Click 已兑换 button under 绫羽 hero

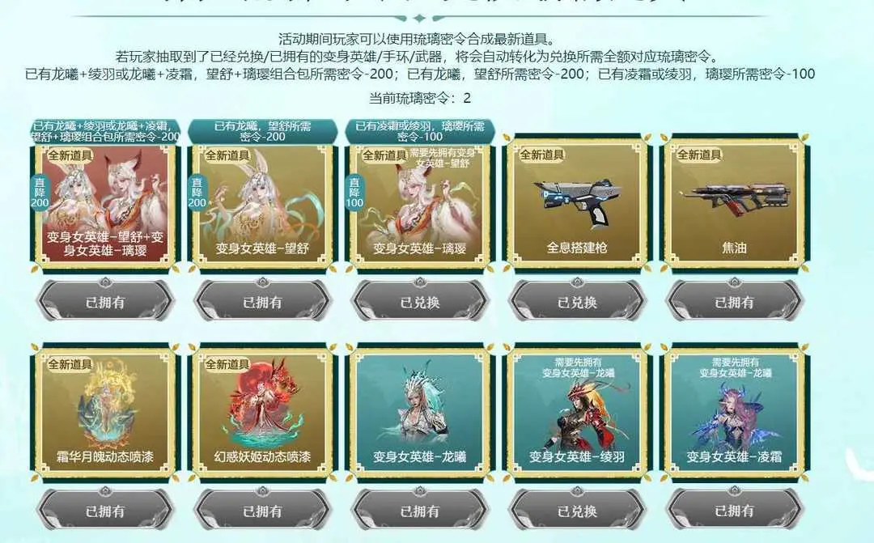click(x=577, y=511)
